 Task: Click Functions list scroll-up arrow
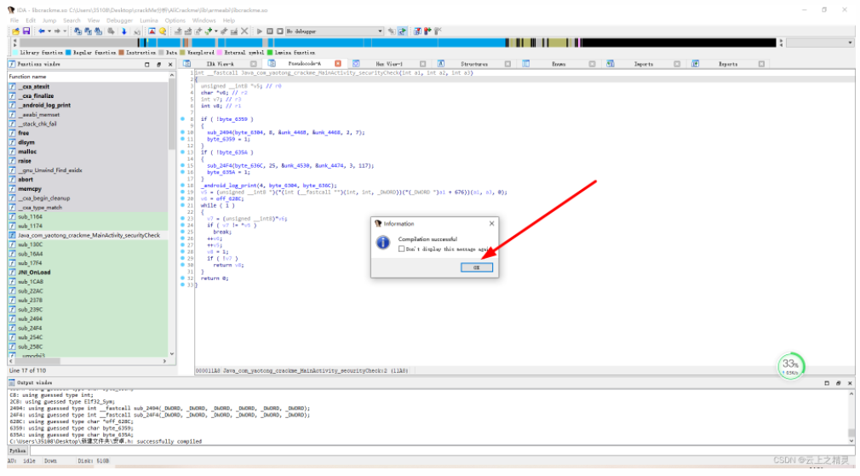pyautogui.click(x=172, y=76)
